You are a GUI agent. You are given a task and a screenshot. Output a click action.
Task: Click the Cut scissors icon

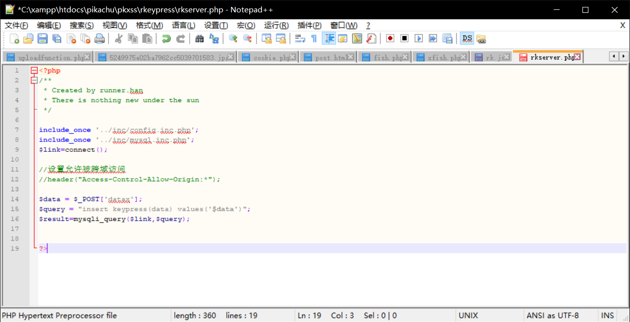coord(118,39)
